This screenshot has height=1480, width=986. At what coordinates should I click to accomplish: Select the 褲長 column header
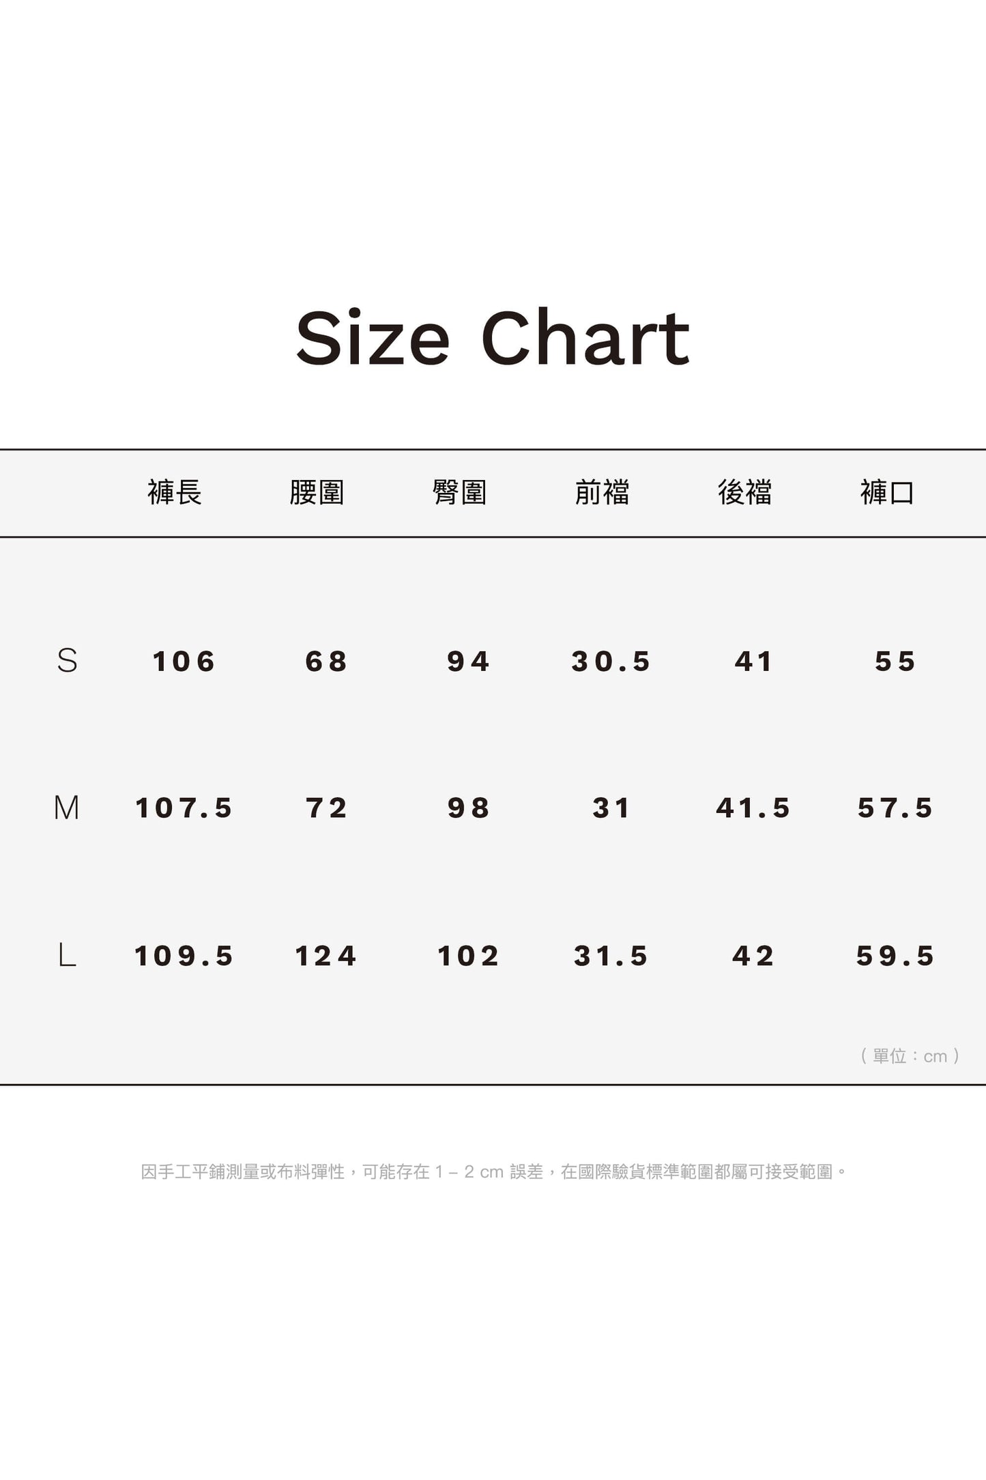point(175,492)
